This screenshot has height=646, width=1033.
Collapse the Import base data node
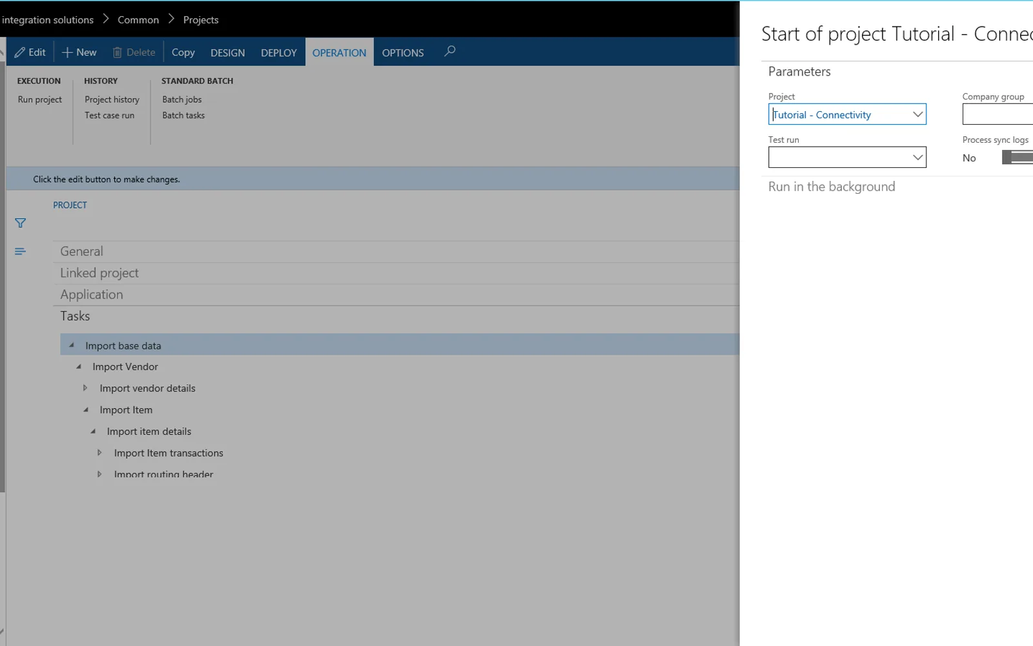coord(72,345)
